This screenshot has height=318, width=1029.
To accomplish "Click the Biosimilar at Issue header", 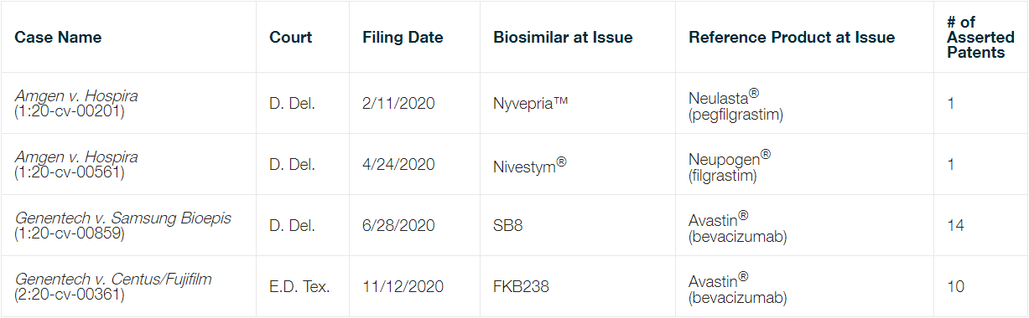I will point(563,38).
